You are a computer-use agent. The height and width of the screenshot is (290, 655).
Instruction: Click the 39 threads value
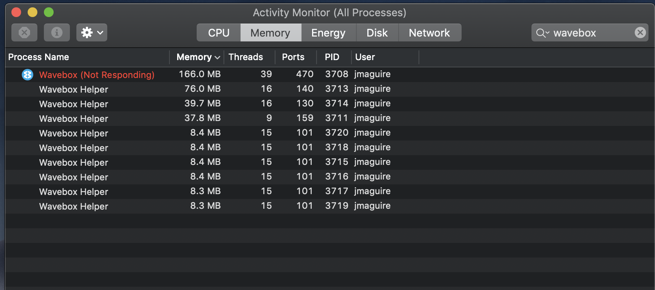pos(267,74)
